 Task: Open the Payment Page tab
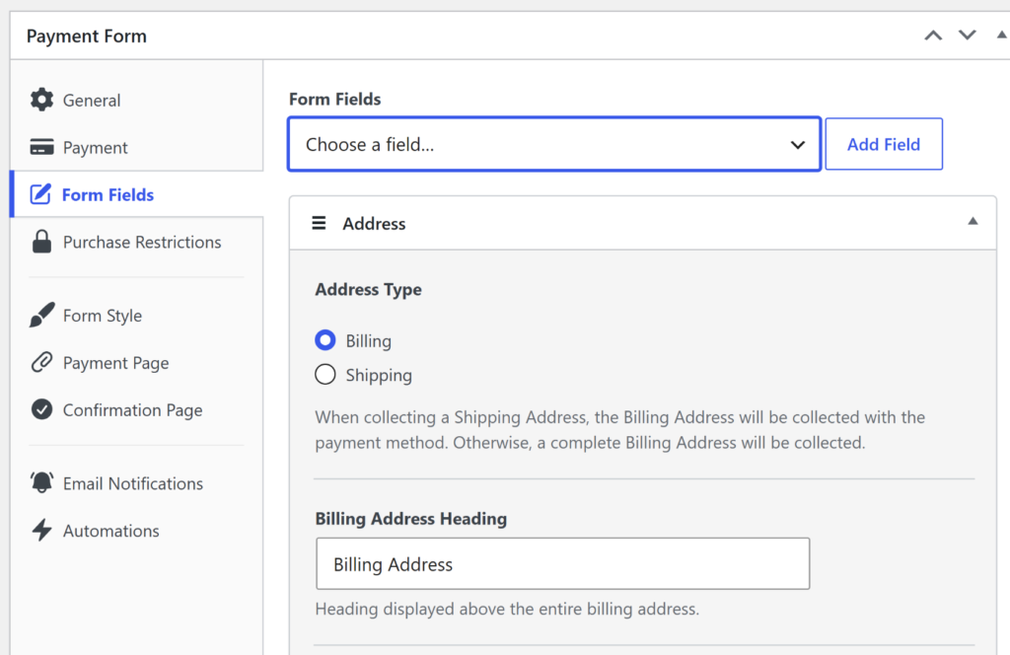pyautogui.click(x=136, y=363)
